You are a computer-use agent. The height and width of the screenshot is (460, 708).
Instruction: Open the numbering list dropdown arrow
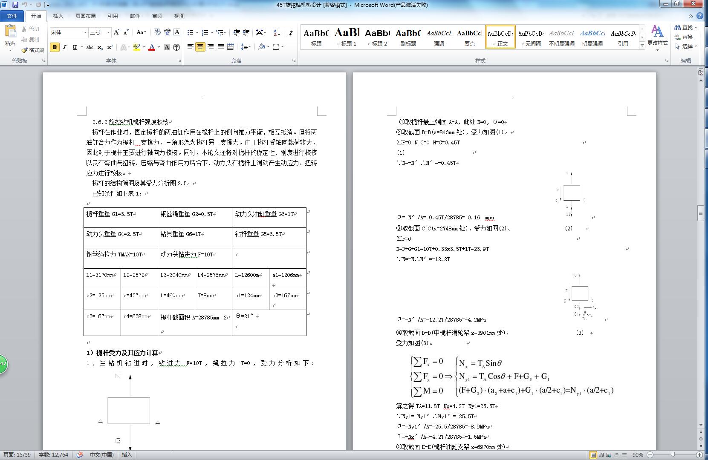coord(212,32)
